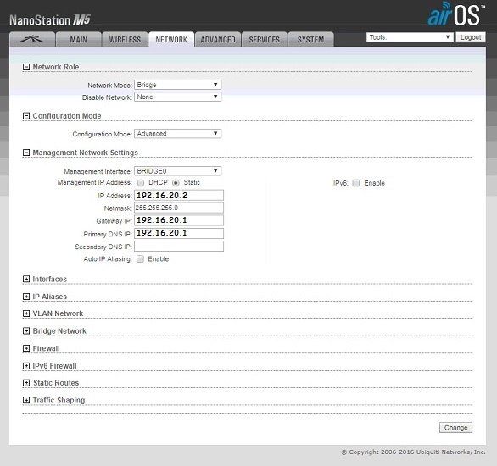Screen dimensions: 497x466
Task: Click the Change button
Action: click(x=455, y=428)
